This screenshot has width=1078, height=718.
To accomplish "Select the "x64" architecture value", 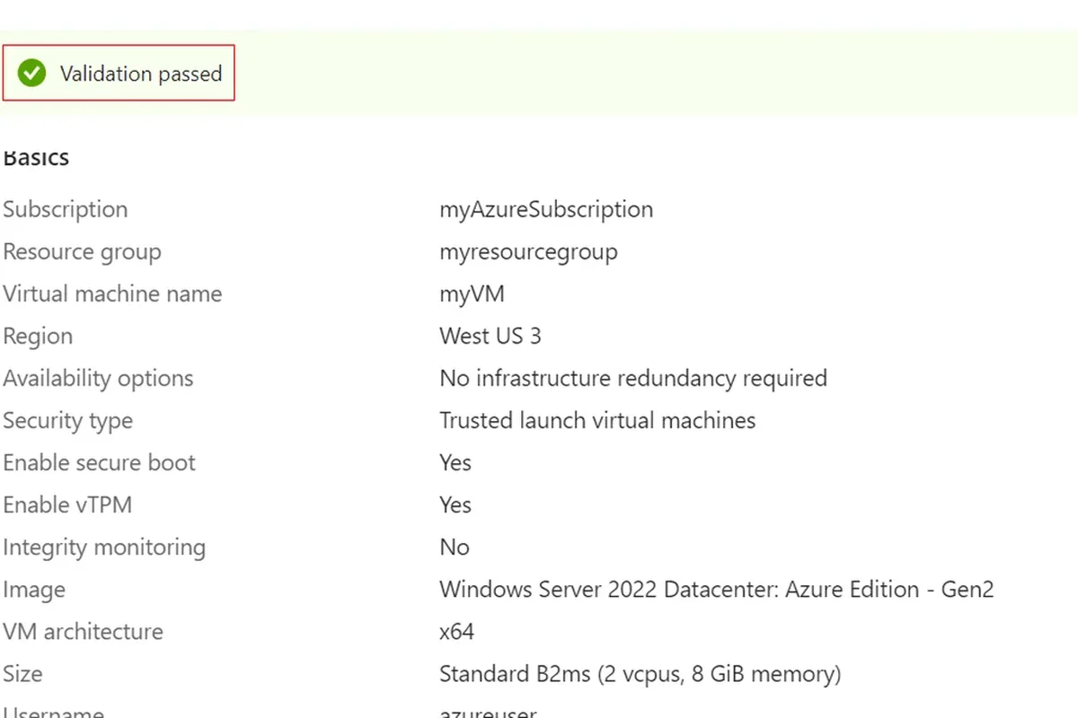I will 456,632.
